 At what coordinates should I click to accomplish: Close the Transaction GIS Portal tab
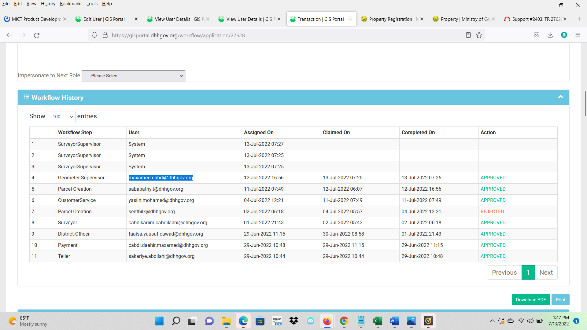(x=350, y=19)
